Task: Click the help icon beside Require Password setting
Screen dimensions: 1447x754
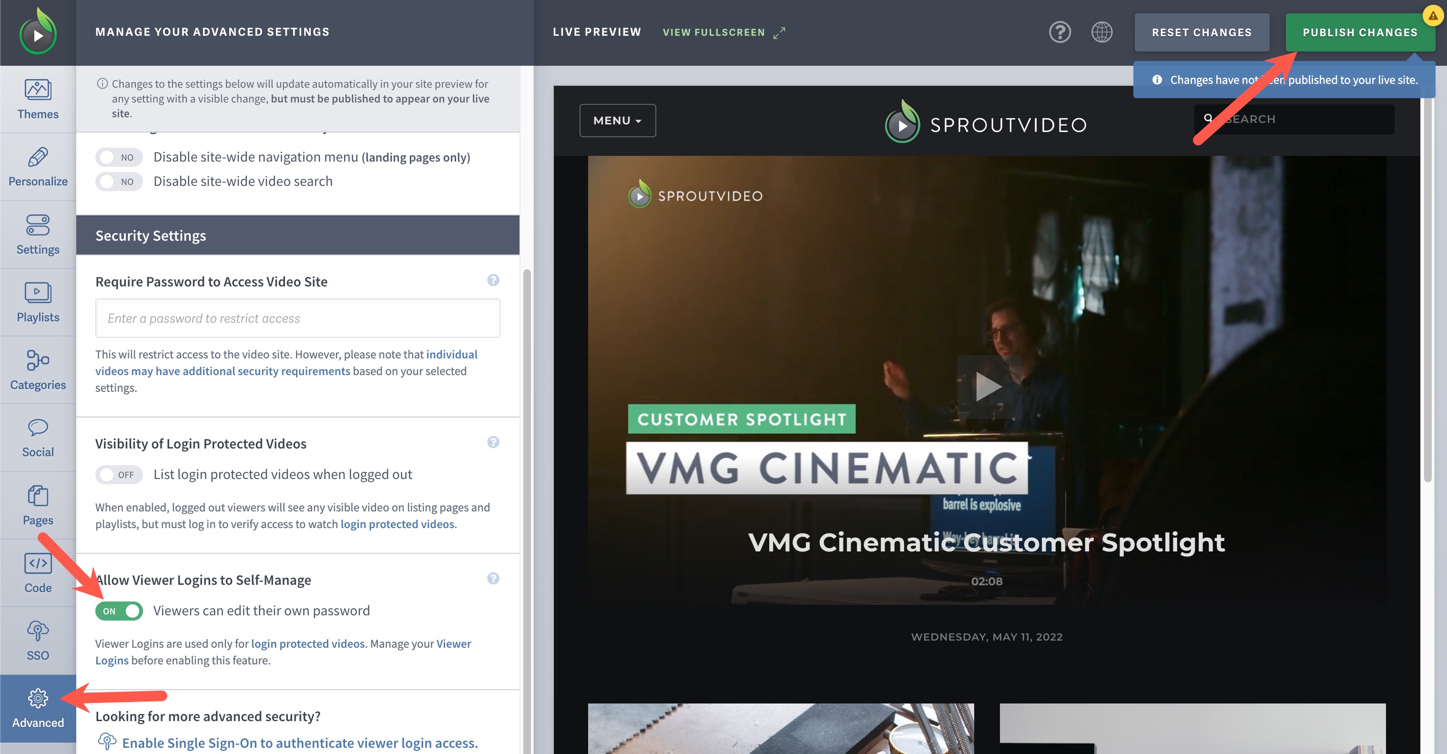Action: 493,280
